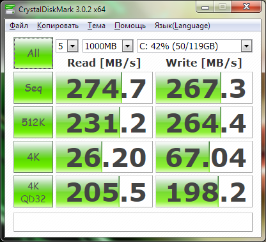Click the empty comment text field
The height and width of the screenshot is (242, 266).
click(133, 222)
